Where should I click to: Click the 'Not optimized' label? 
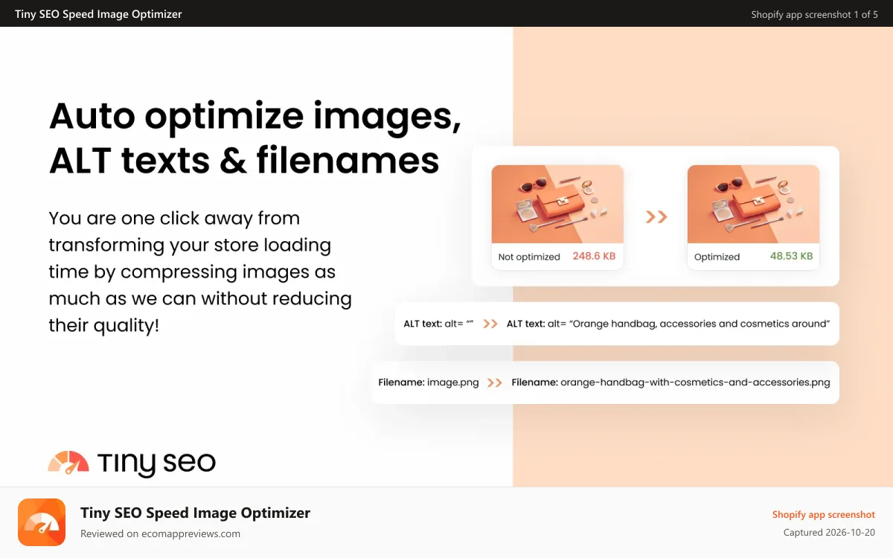[529, 257]
